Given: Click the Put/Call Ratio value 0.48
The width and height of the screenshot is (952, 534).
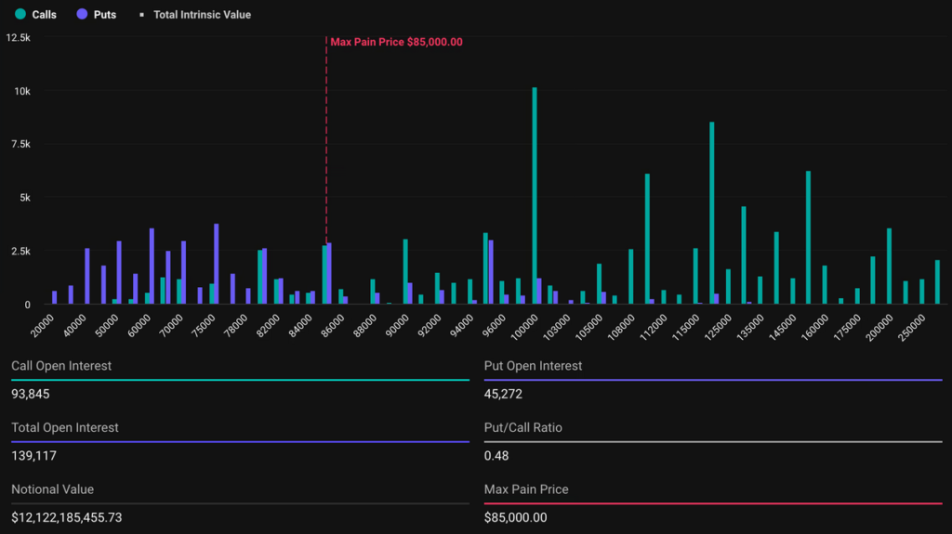Looking at the screenshot, I should [496, 456].
